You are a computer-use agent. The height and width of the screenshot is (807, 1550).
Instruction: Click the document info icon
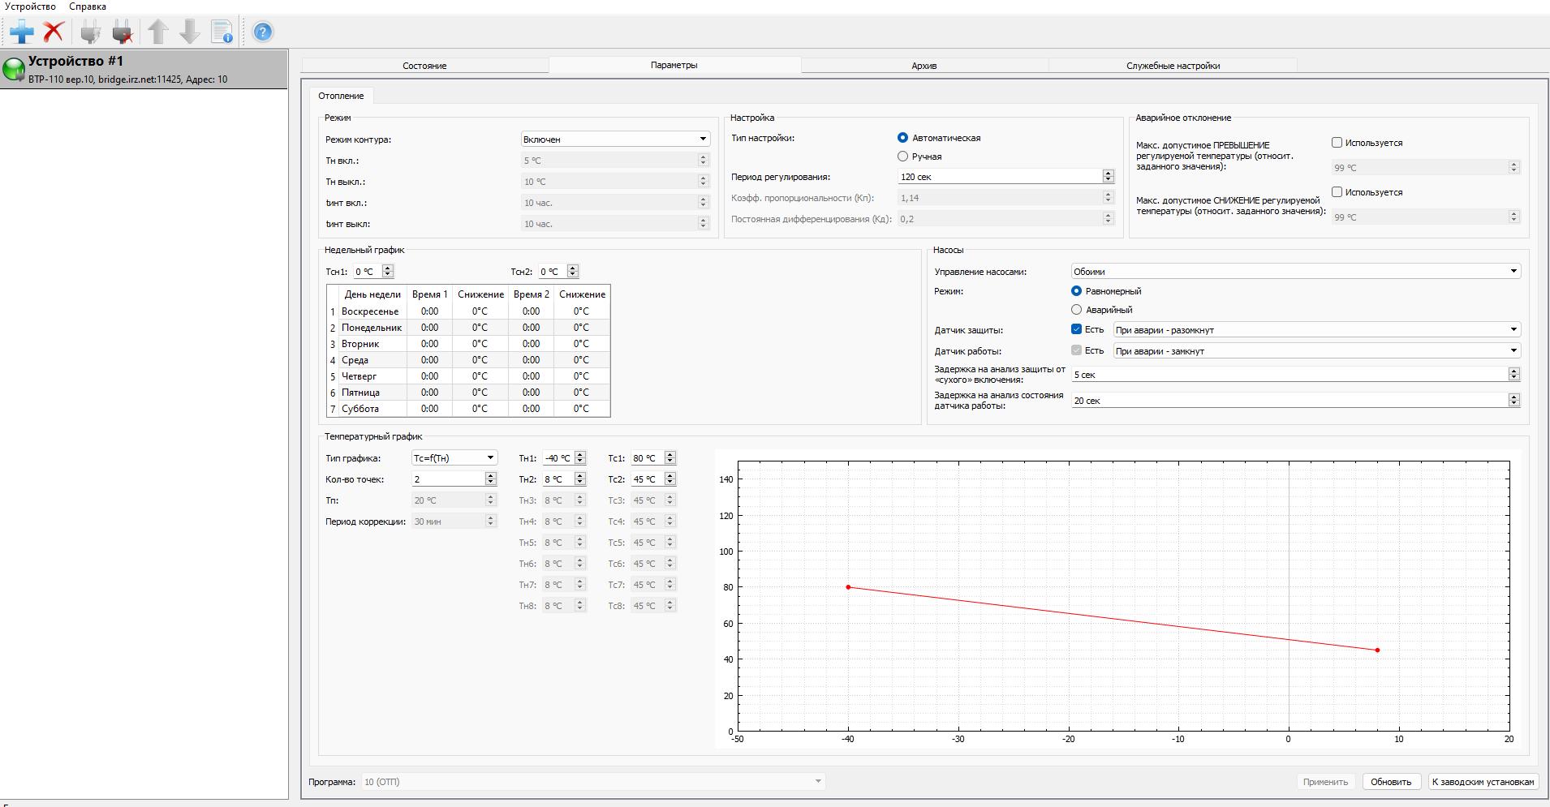[222, 32]
